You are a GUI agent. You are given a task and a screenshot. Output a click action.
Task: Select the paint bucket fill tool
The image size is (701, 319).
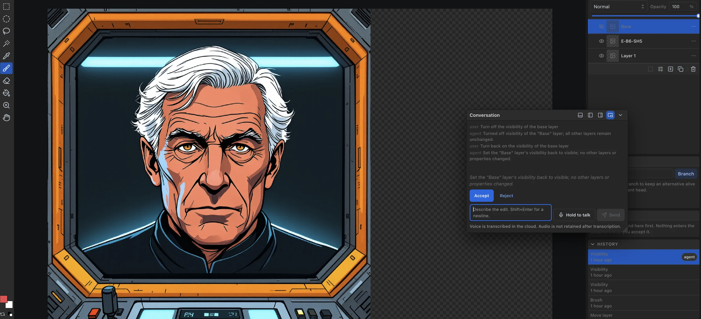click(x=6, y=93)
